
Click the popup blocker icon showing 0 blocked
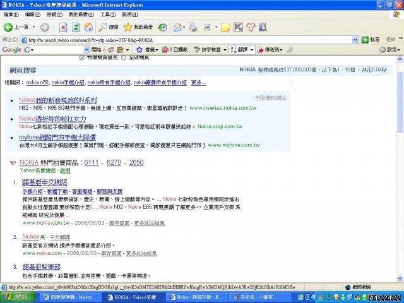coord(165,49)
